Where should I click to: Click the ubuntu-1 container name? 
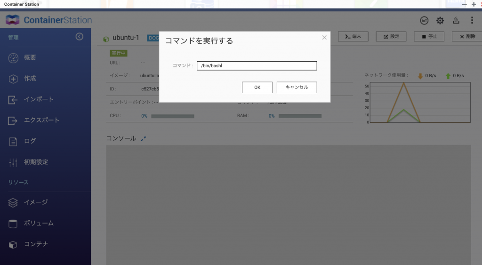pos(126,38)
